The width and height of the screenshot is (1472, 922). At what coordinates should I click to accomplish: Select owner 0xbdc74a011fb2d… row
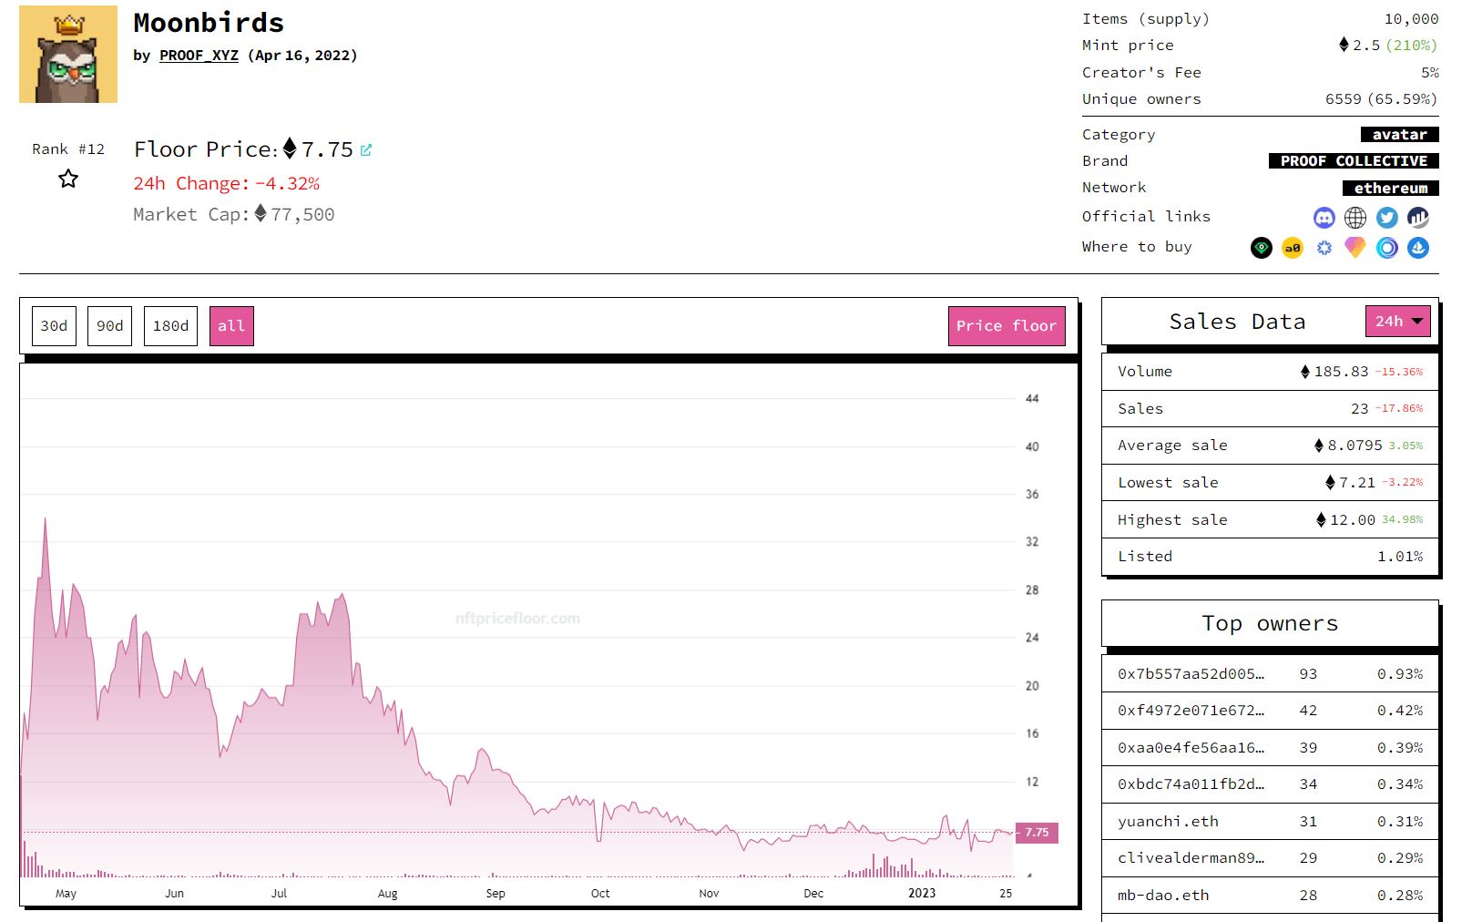(1270, 784)
